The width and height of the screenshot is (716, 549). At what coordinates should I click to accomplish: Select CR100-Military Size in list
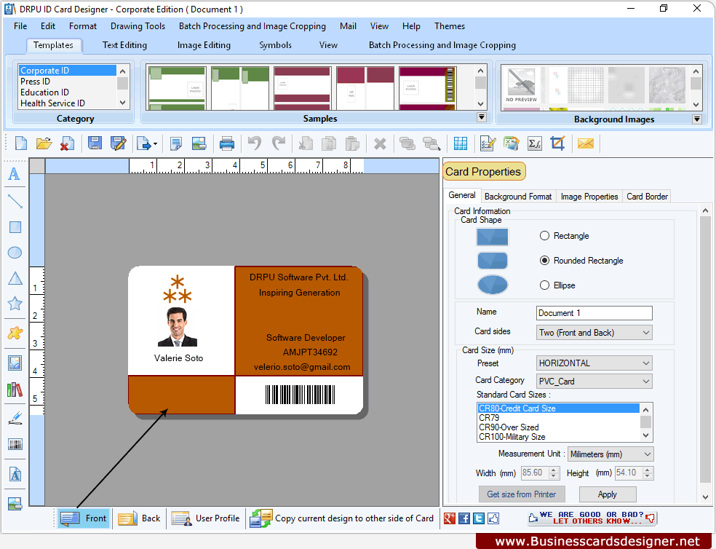(558, 437)
